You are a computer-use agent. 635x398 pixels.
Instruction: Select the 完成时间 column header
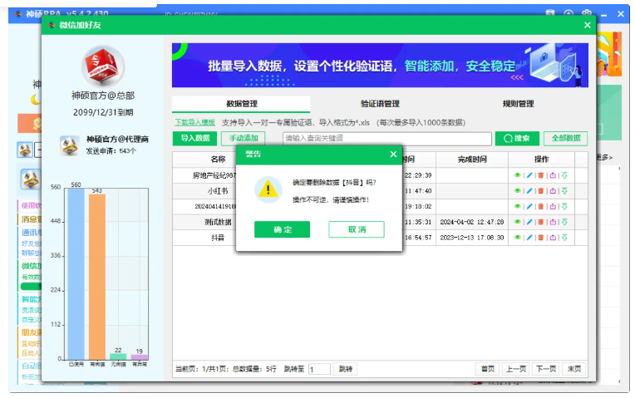tap(472, 160)
